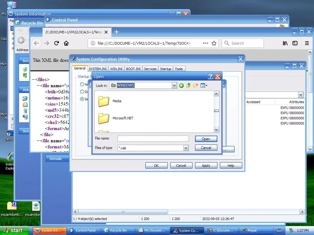The width and height of the screenshot is (314, 235).
Task: Close the current browser tab
Action: [106, 32]
